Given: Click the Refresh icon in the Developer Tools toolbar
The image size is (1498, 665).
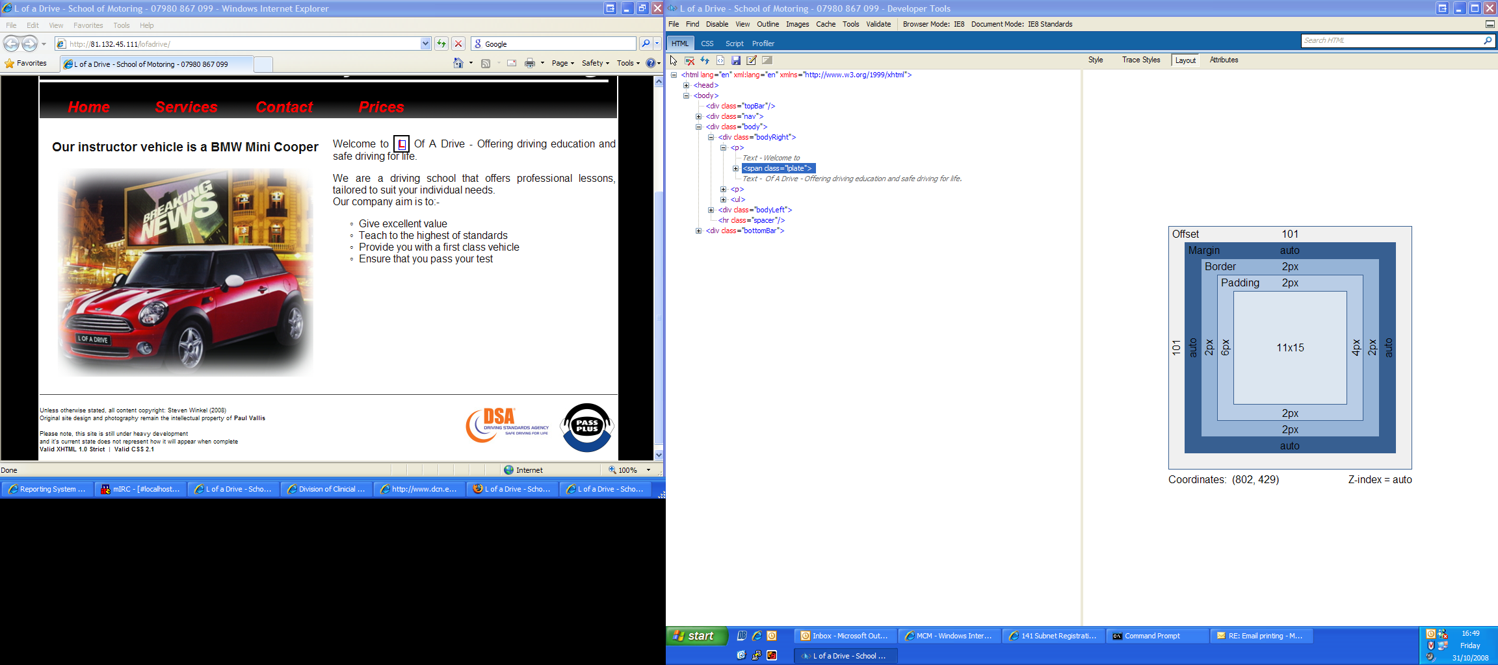Looking at the screenshot, I should coord(705,60).
